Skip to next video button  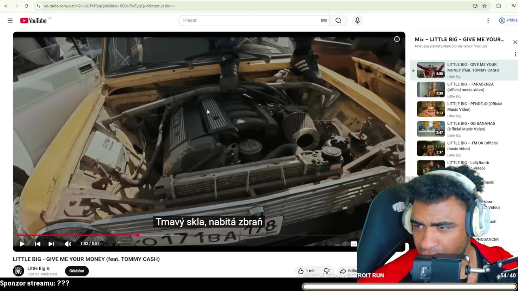click(x=51, y=244)
